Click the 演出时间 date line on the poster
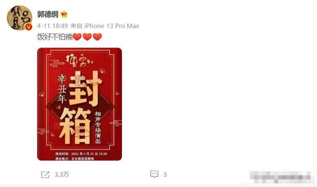Image resolution: width=317 pixels, height=187 pixels. coord(81,154)
